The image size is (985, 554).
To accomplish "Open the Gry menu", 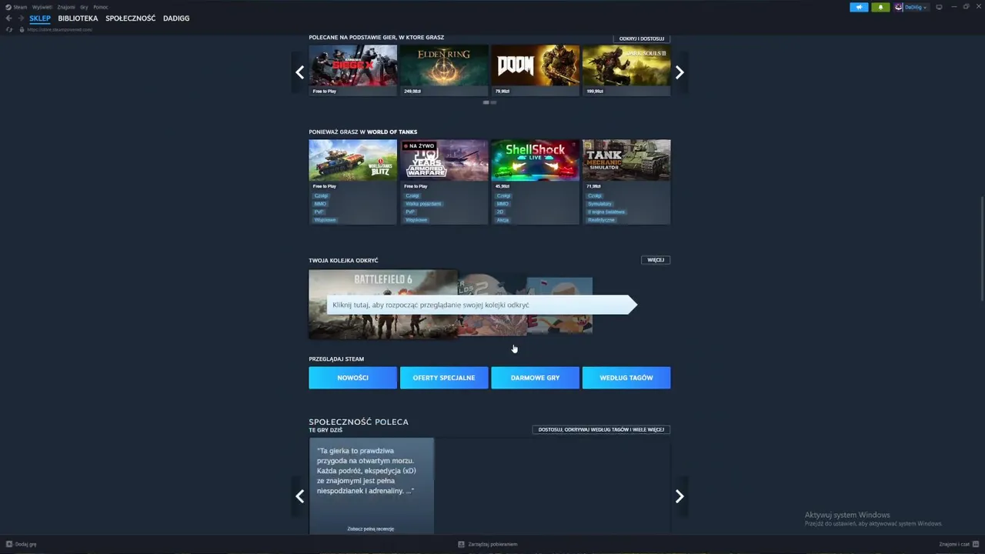I will click(x=84, y=7).
